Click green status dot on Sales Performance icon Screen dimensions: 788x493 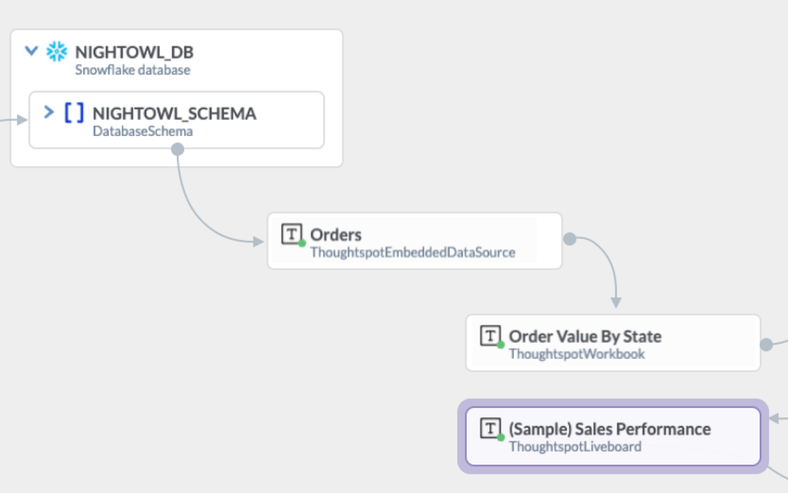pyautogui.click(x=501, y=438)
